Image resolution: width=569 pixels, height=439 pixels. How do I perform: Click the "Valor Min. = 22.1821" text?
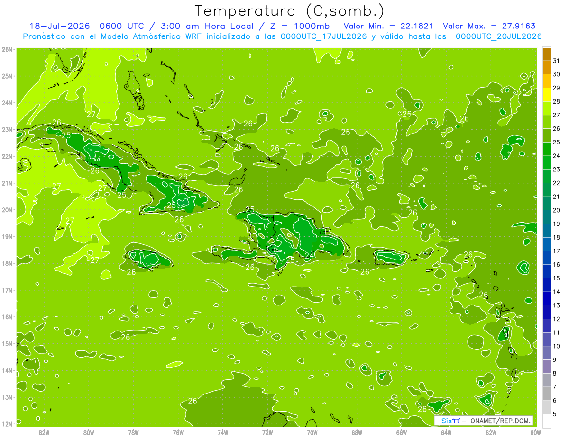click(388, 27)
